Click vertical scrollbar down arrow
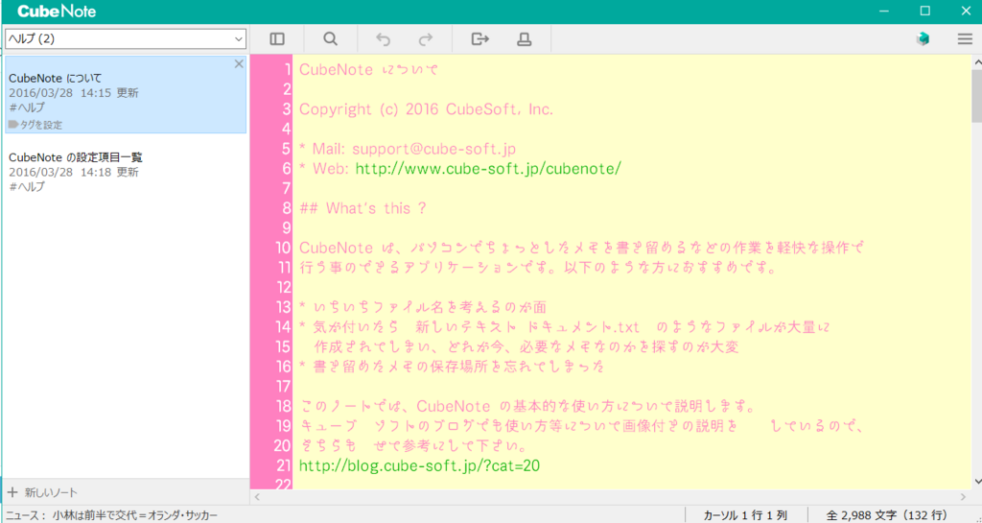The image size is (982, 523). tap(976, 481)
